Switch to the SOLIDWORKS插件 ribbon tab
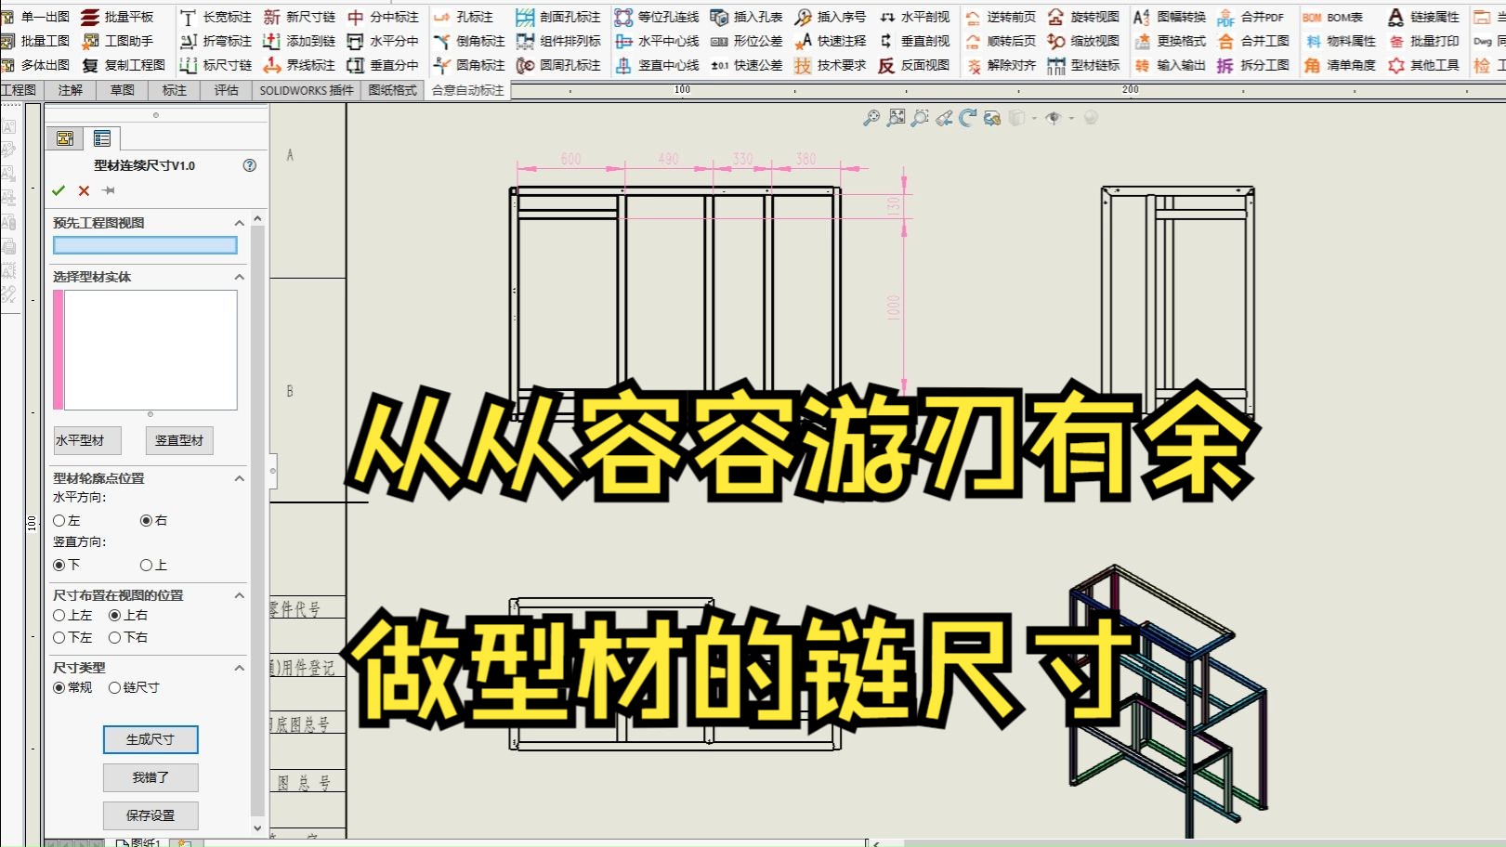 coord(305,90)
